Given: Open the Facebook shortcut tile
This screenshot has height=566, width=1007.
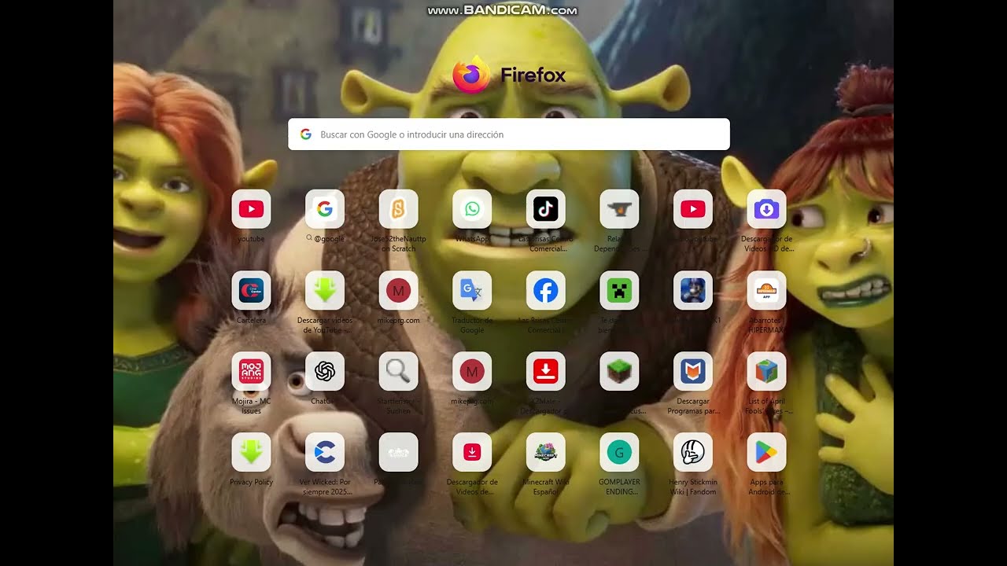Looking at the screenshot, I should coord(545,291).
